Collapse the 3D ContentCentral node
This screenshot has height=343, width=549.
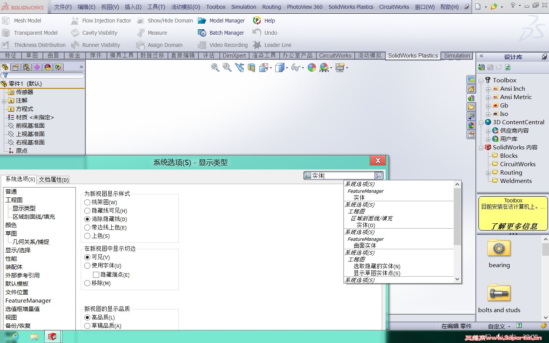(481, 122)
